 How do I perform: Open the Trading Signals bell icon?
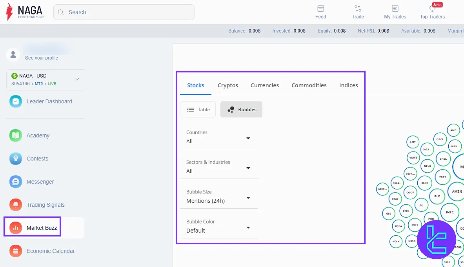click(x=16, y=205)
